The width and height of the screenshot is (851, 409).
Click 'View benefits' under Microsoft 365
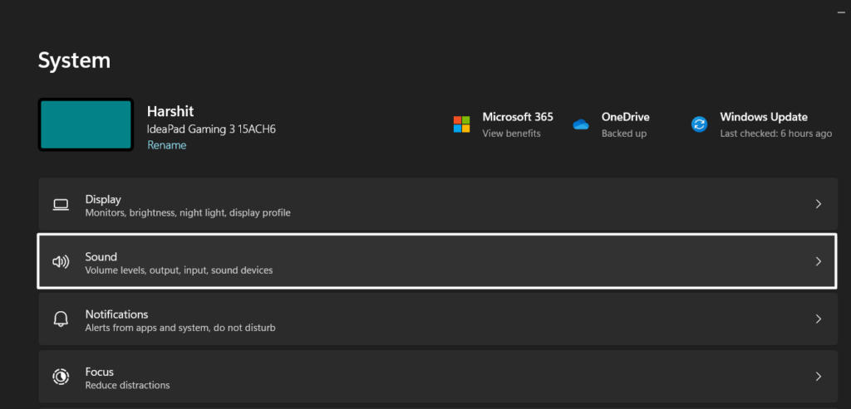coord(511,134)
